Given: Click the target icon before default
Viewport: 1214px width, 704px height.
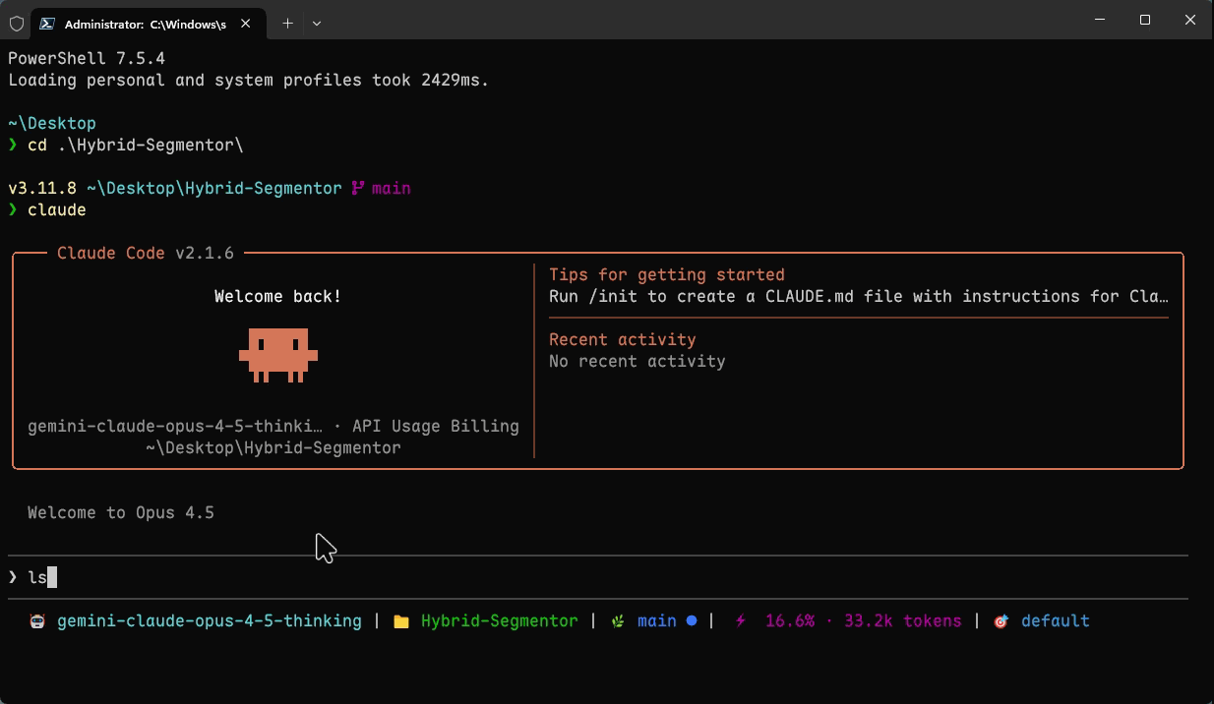Looking at the screenshot, I should 1002,621.
